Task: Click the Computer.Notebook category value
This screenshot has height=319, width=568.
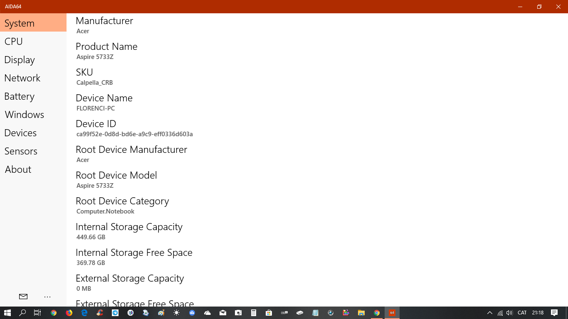Action: click(106, 211)
